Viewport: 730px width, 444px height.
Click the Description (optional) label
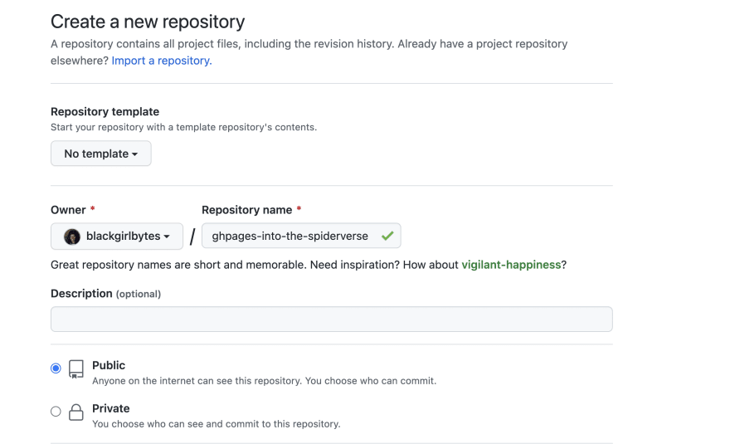pos(105,294)
